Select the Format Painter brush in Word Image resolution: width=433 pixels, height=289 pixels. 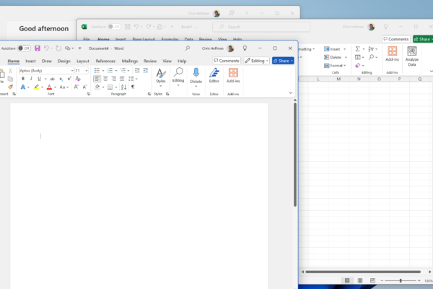(x=11, y=87)
